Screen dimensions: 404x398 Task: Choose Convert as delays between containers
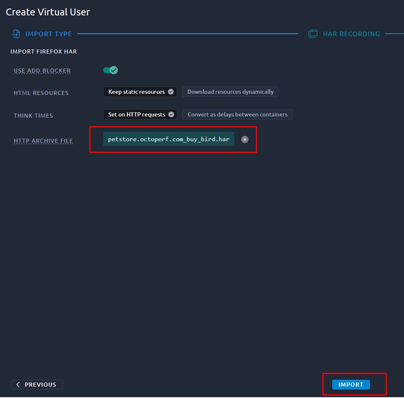click(x=237, y=114)
